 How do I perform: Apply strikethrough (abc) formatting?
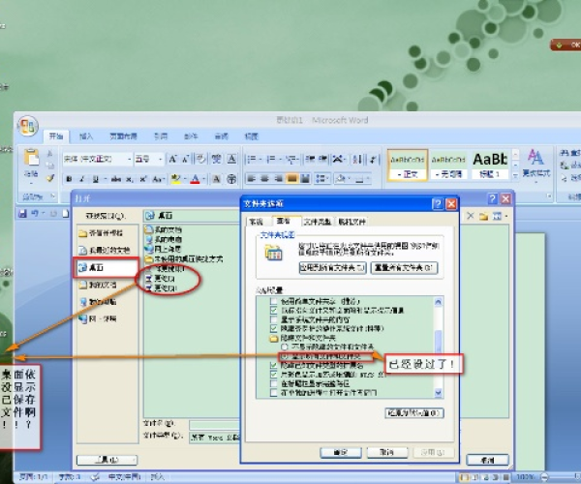[116, 179]
